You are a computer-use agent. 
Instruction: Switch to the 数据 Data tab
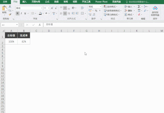point(56,2)
